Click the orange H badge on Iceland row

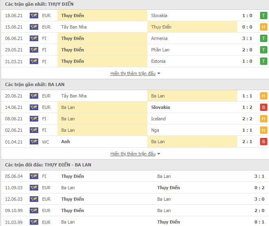coord(264,119)
